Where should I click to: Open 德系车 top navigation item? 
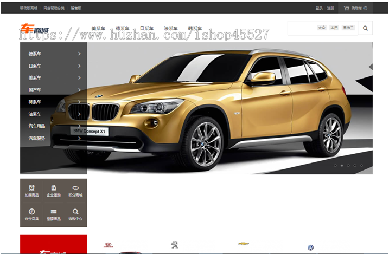click(123, 28)
